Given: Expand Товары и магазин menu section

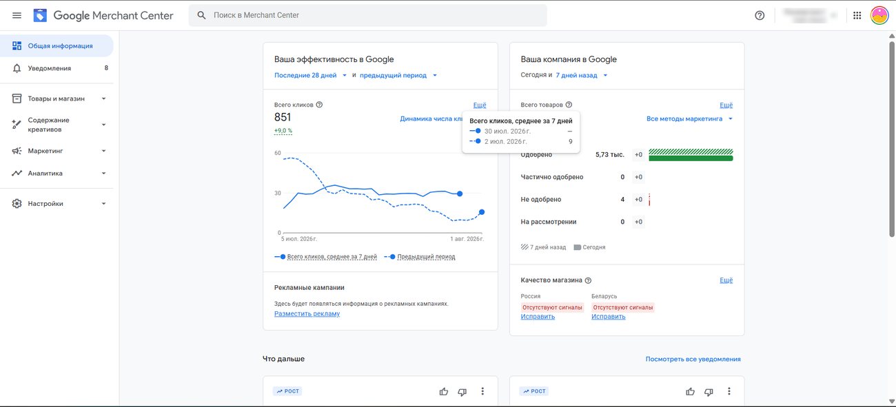Looking at the screenshot, I should 103,98.
